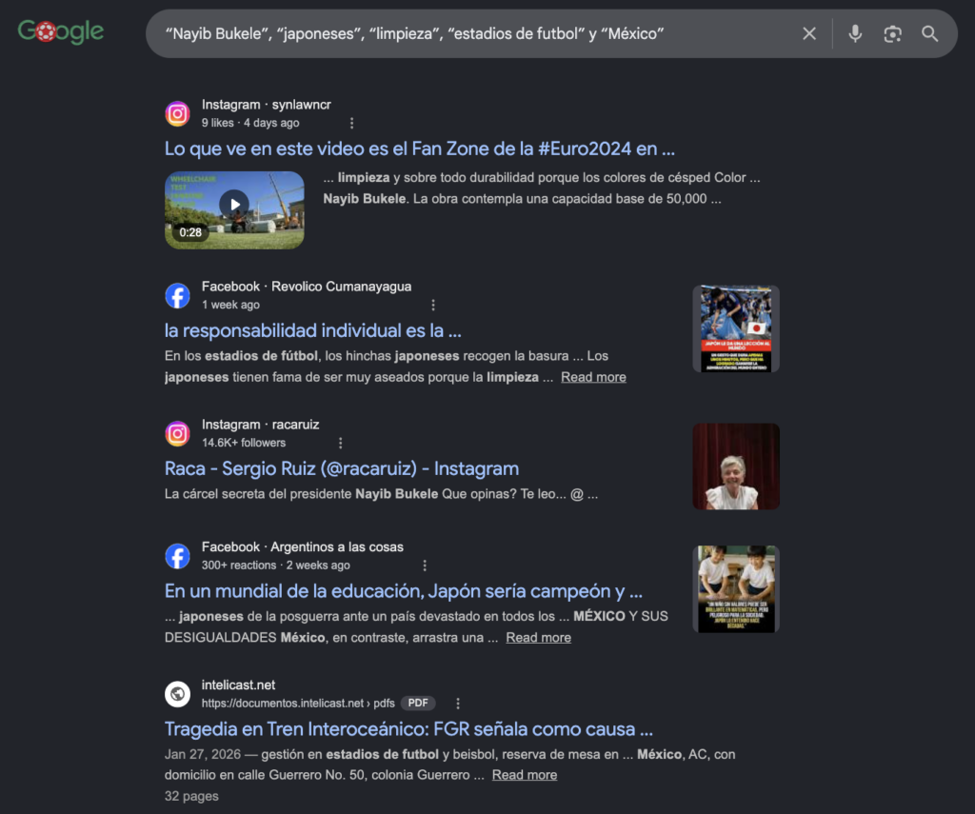975x814 pixels.
Task: Click '32 pages' text
Action: pyautogui.click(x=191, y=796)
